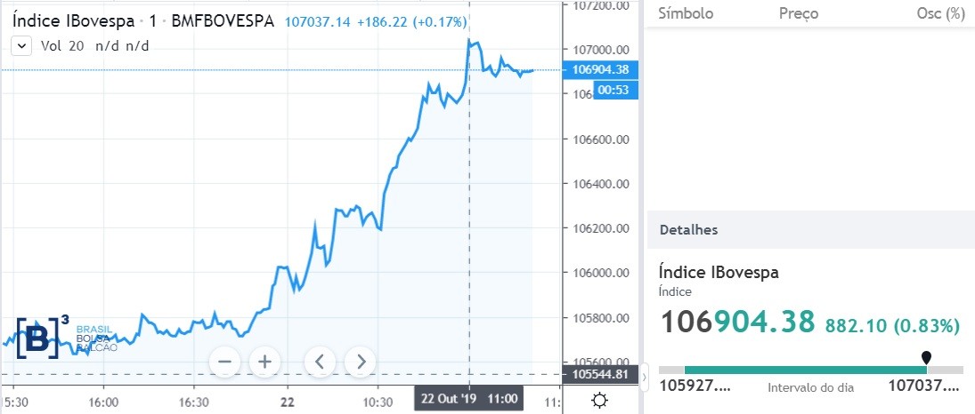Image resolution: width=975 pixels, height=414 pixels.
Task: Sort watchlist by the Osc (%) column
Action: 940,13
